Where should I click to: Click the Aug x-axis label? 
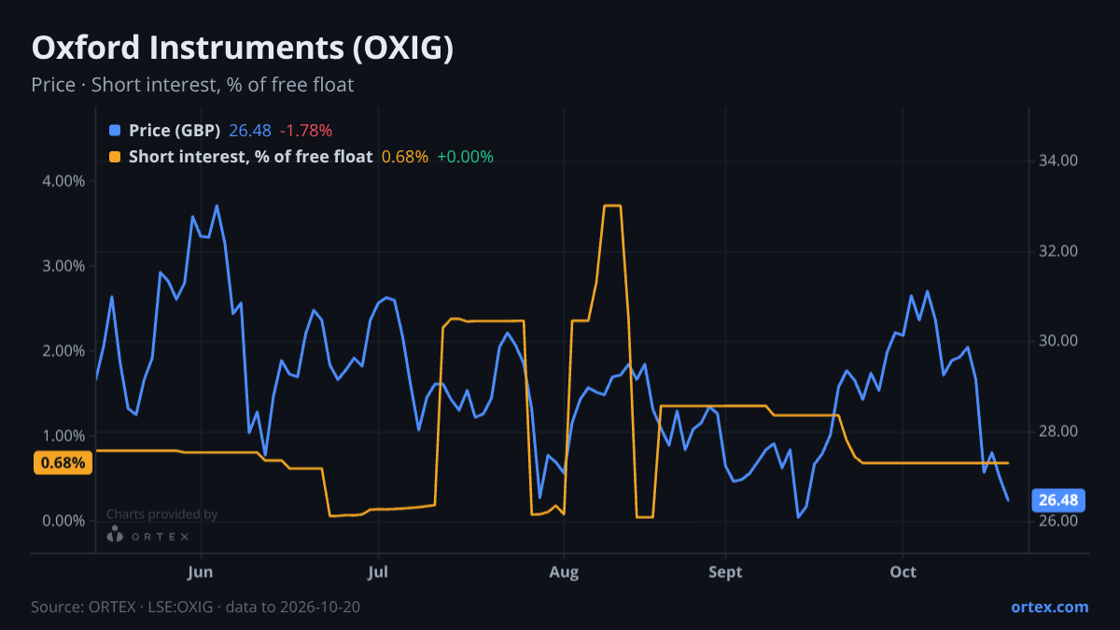point(563,571)
